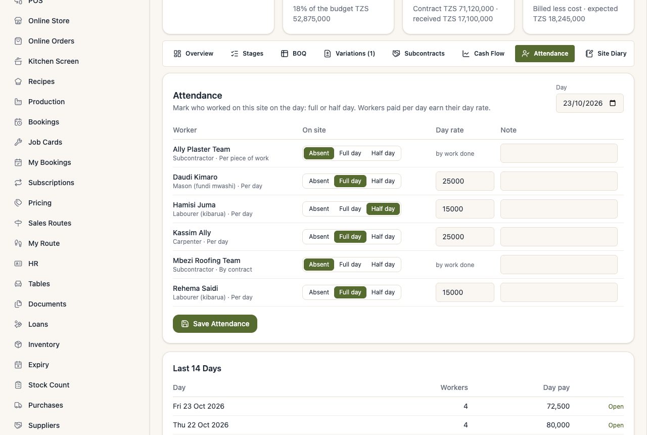647x435 pixels.
Task: Open Recipes chef hat icon
Action: pyautogui.click(x=18, y=81)
